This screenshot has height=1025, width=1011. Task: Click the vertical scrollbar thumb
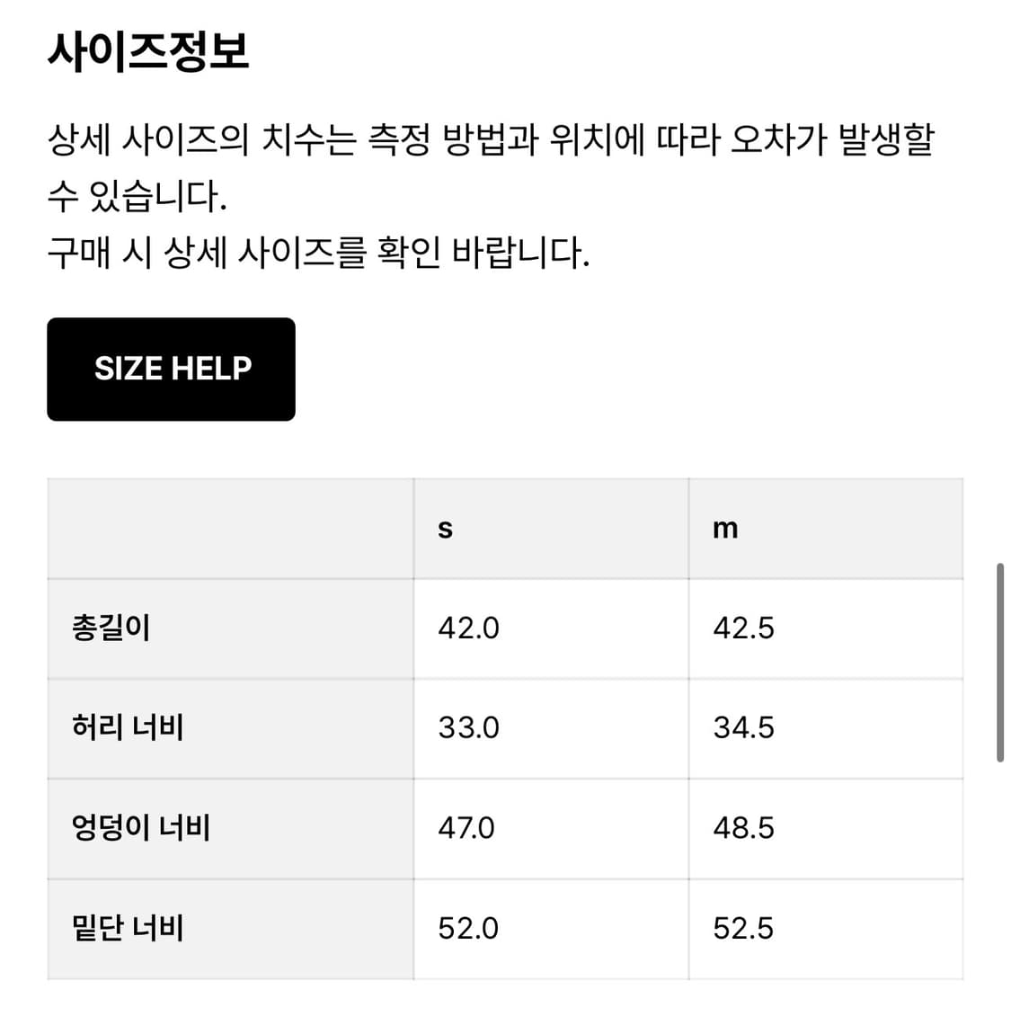point(999,663)
